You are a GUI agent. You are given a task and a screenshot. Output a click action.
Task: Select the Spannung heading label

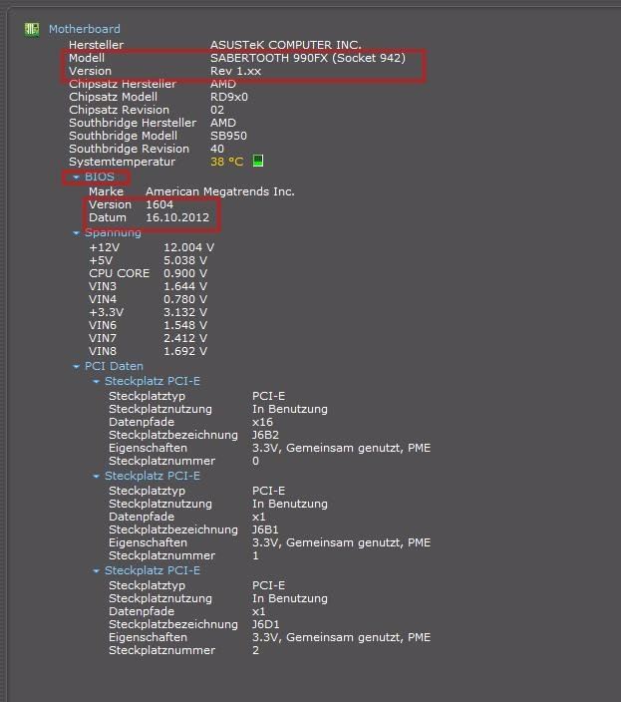click(113, 232)
